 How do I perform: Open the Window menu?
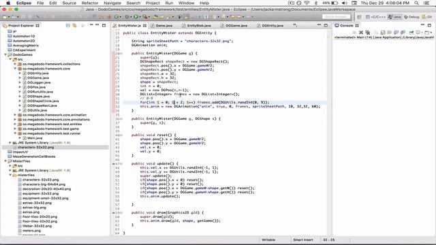click(186, 3)
